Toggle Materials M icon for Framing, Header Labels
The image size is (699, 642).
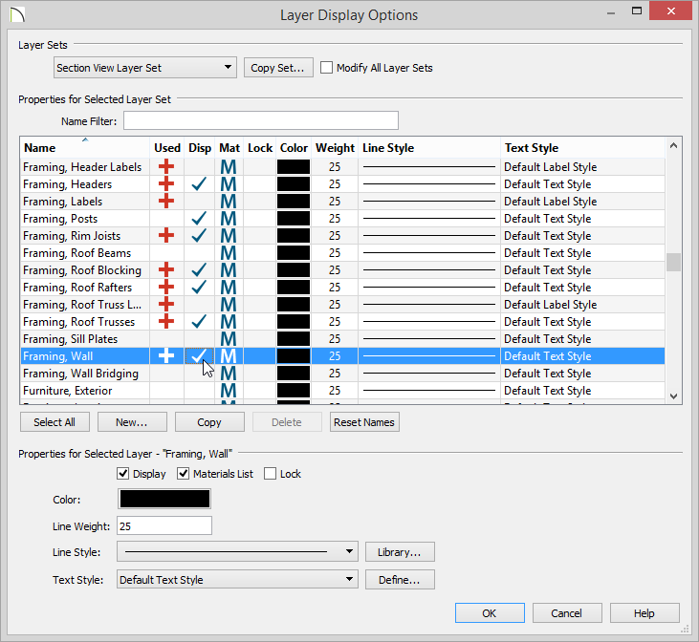tap(229, 167)
